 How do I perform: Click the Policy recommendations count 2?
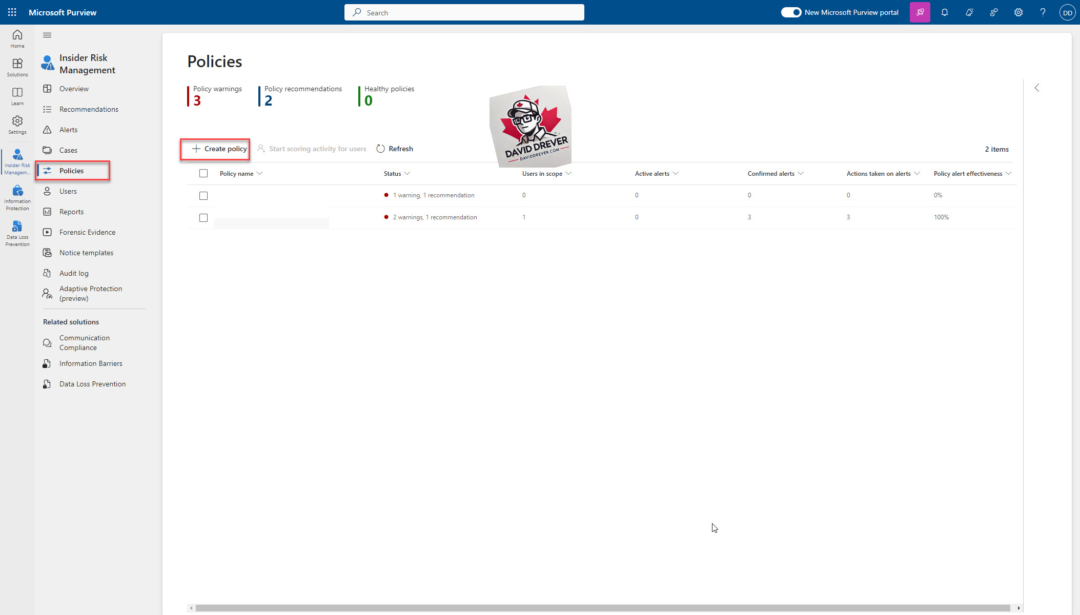click(x=269, y=100)
